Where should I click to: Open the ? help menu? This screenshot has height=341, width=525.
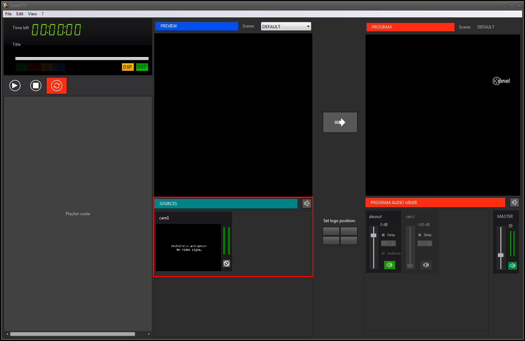(42, 14)
